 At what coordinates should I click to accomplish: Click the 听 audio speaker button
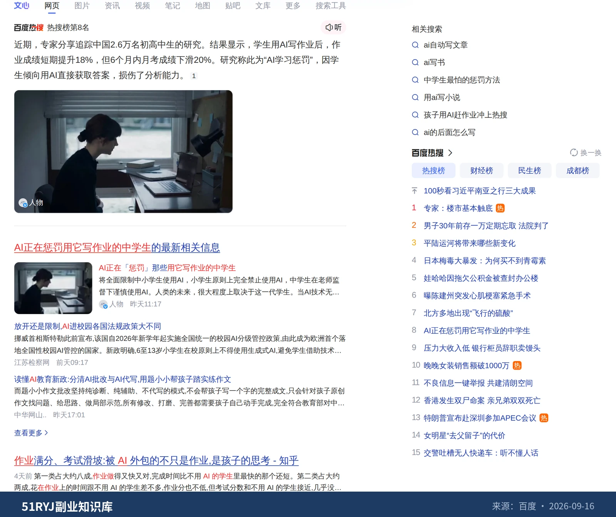(333, 27)
